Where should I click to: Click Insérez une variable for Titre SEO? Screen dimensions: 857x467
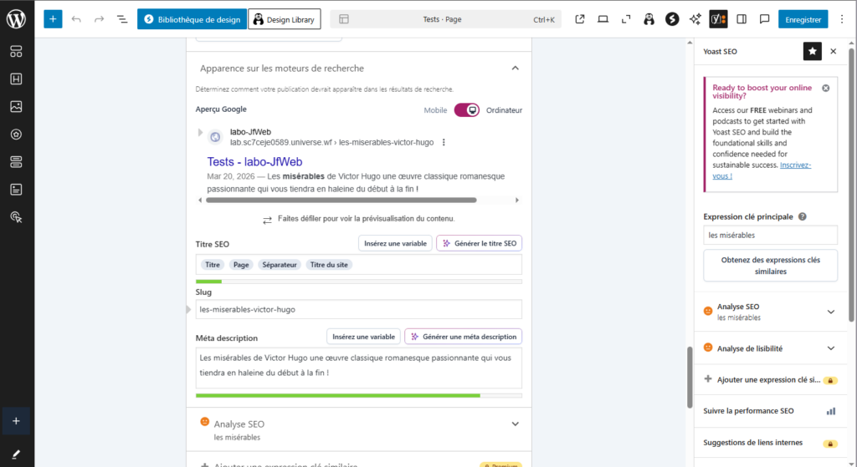click(x=395, y=243)
